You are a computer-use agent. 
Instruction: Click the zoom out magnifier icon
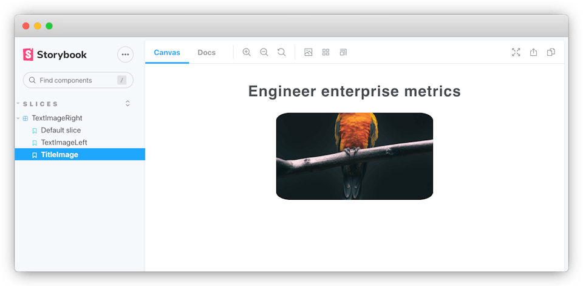pyautogui.click(x=264, y=52)
